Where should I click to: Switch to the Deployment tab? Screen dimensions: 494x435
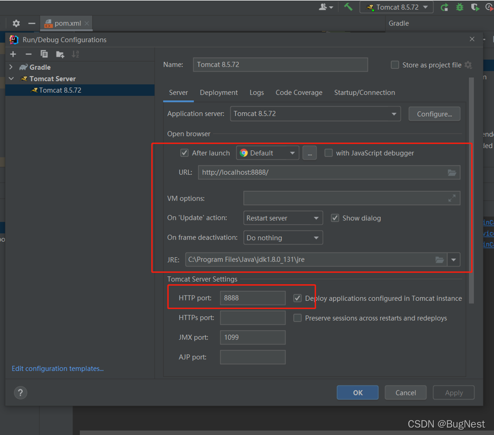(219, 93)
